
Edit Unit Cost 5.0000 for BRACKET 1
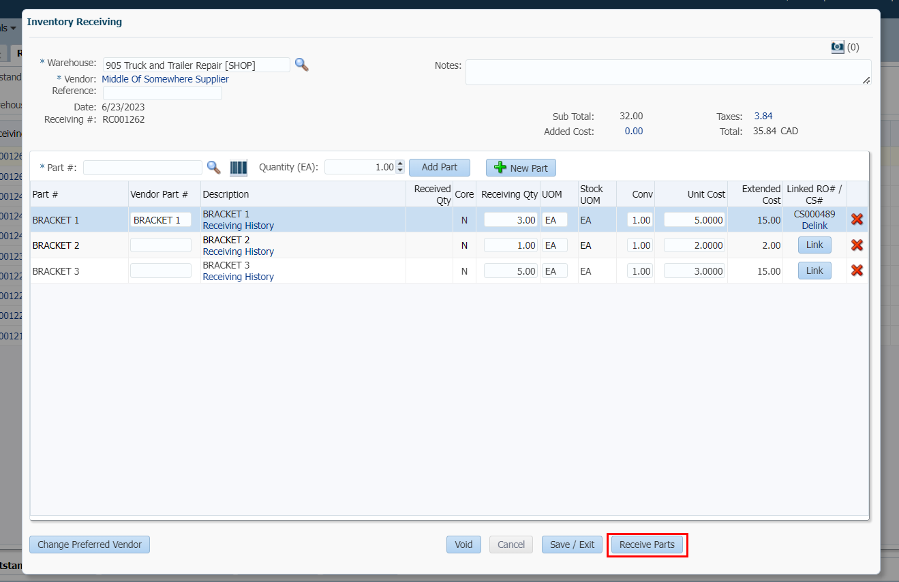tap(694, 220)
